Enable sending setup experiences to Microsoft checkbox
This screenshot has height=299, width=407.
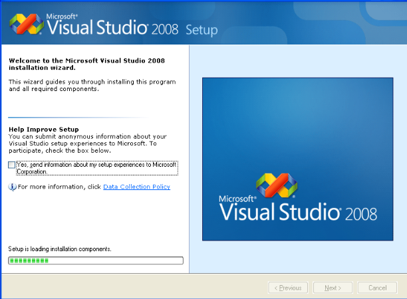(x=12, y=165)
